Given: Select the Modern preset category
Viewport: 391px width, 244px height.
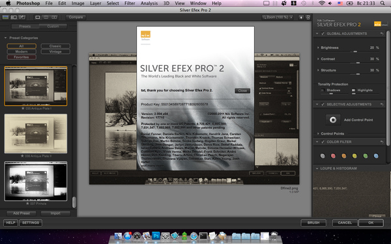Looking at the screenshot, I should 22,51.
